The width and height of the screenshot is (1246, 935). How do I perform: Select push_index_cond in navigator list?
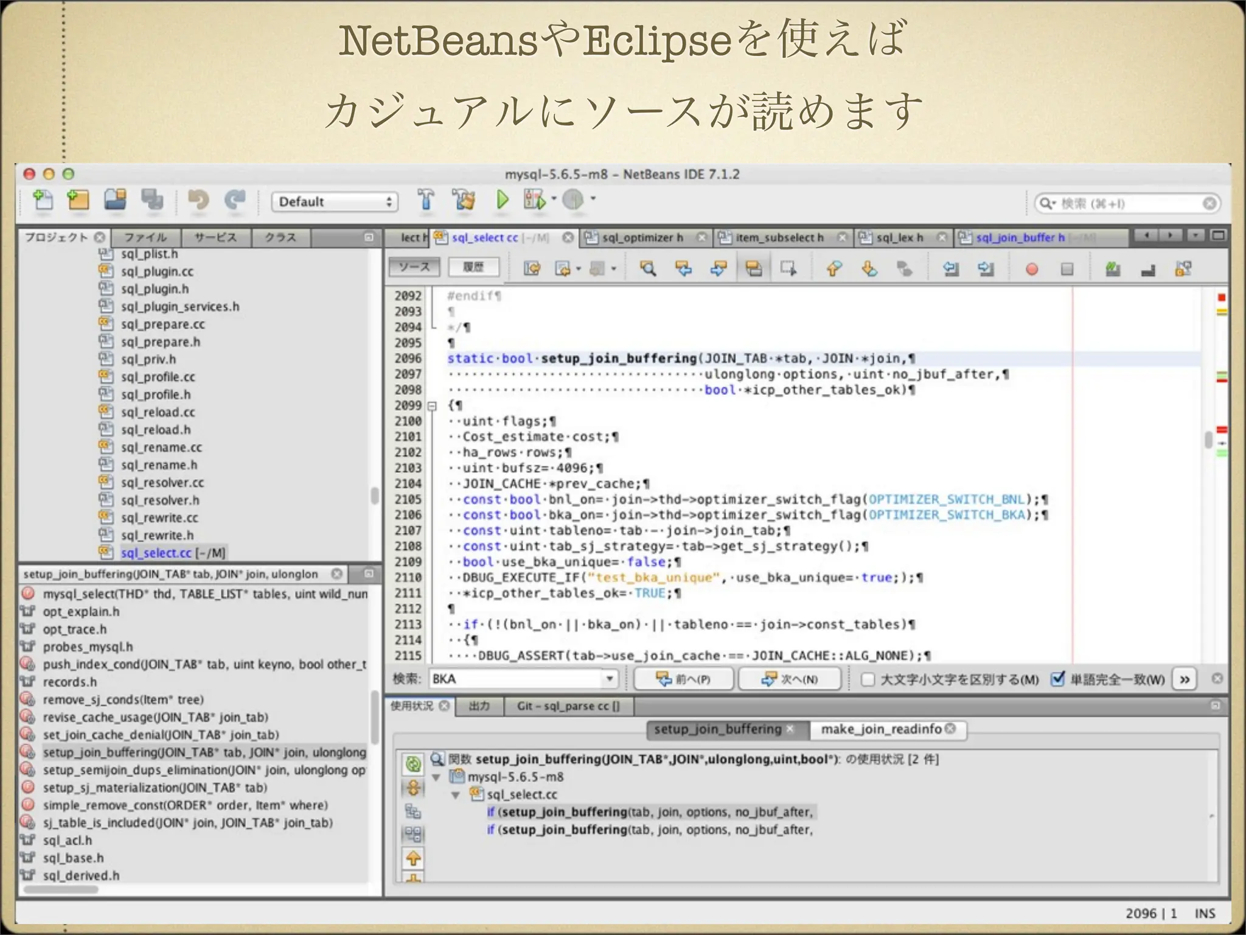pyautogui.click(x=204, y=664)
